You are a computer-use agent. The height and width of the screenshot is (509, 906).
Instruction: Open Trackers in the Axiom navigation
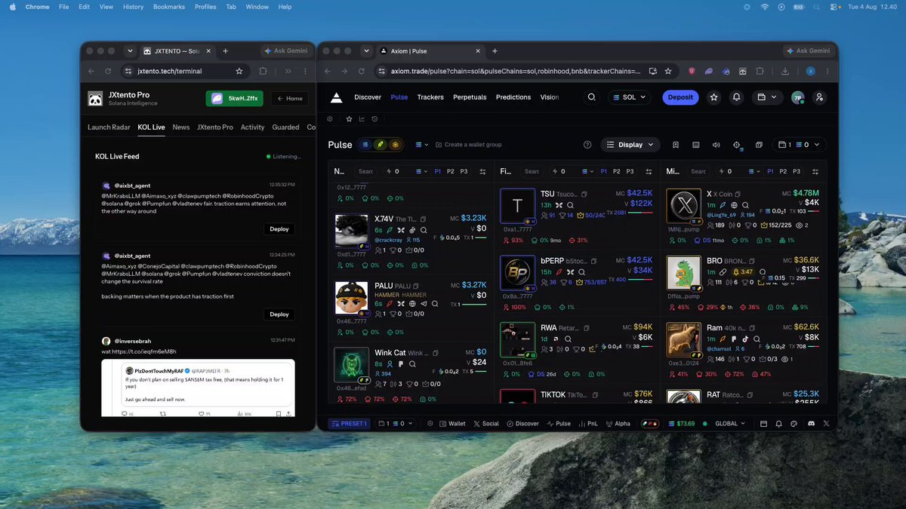430,97
